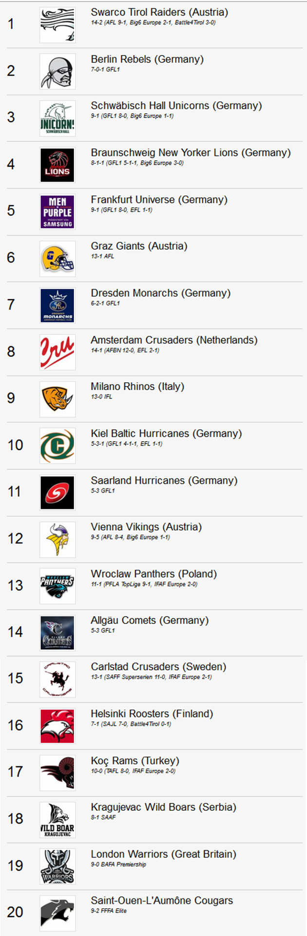The height and width of the screenshot is (936, 307).
Task: Open Kragujevac Wild Boars (Serbia) link
Action: point(163,807)
